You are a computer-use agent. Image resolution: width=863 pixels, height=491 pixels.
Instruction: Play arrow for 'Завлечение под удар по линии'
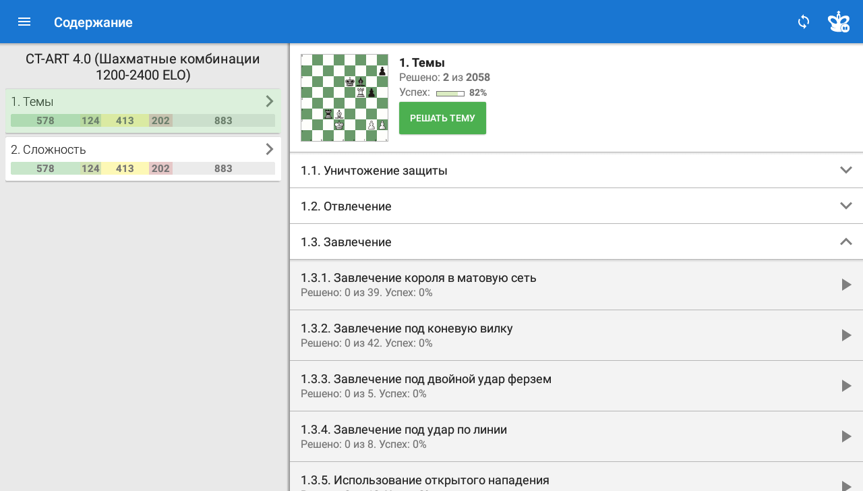[x=847, y=436]
